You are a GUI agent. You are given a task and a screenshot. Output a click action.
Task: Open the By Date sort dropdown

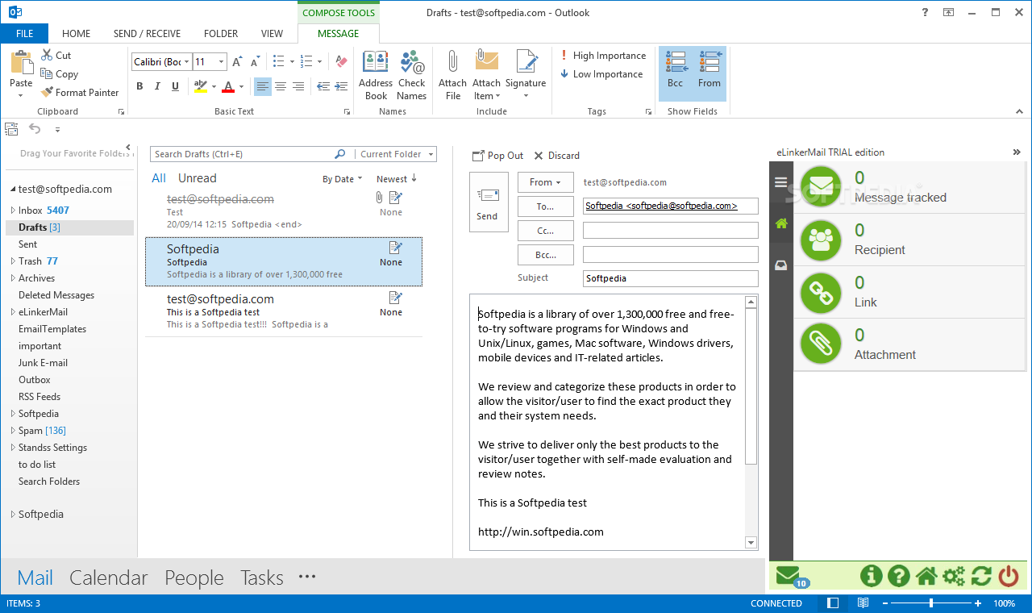pyautogui.click(x=343, y=179)
